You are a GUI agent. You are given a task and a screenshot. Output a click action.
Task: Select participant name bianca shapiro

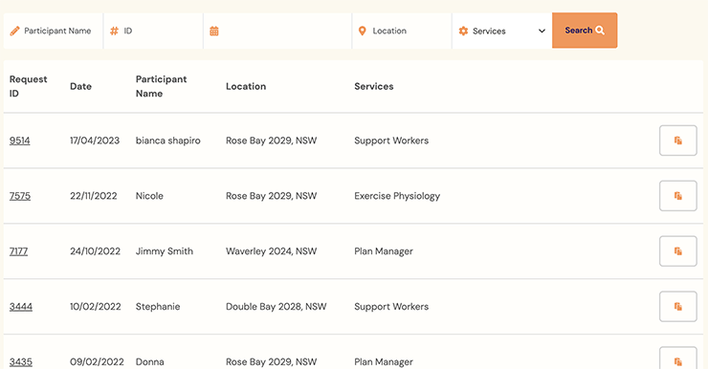point(168,141)
